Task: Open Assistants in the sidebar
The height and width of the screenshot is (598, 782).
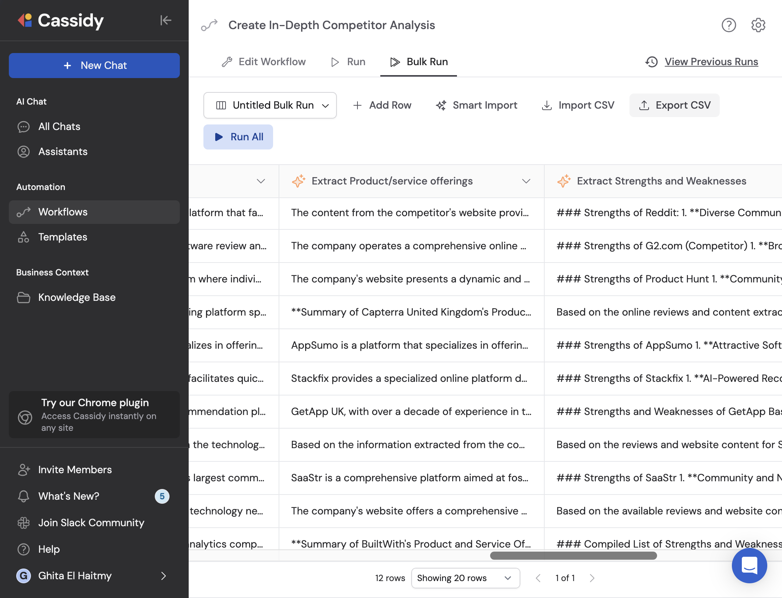Action: [x=94, y=152]
